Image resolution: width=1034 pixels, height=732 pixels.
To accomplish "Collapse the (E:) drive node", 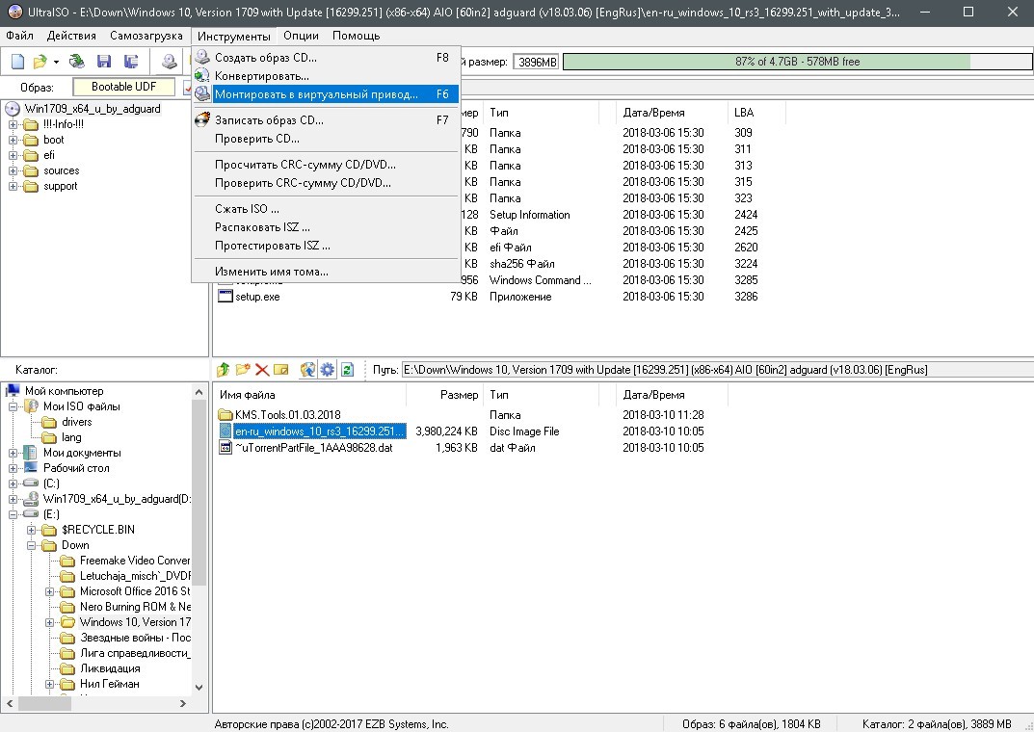I will 13,514.
